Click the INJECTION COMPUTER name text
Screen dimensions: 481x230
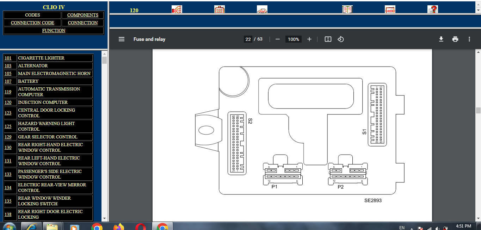[x=43, y=102]
